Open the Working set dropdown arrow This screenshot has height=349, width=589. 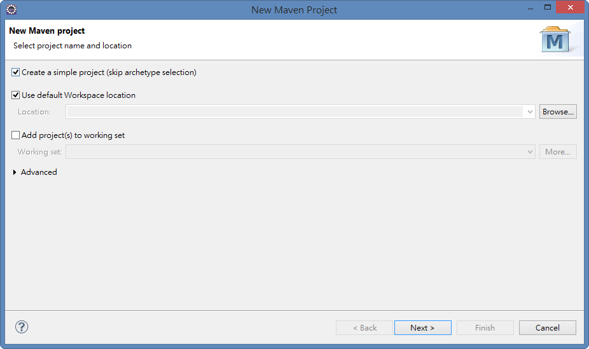[x=530, y=151]
